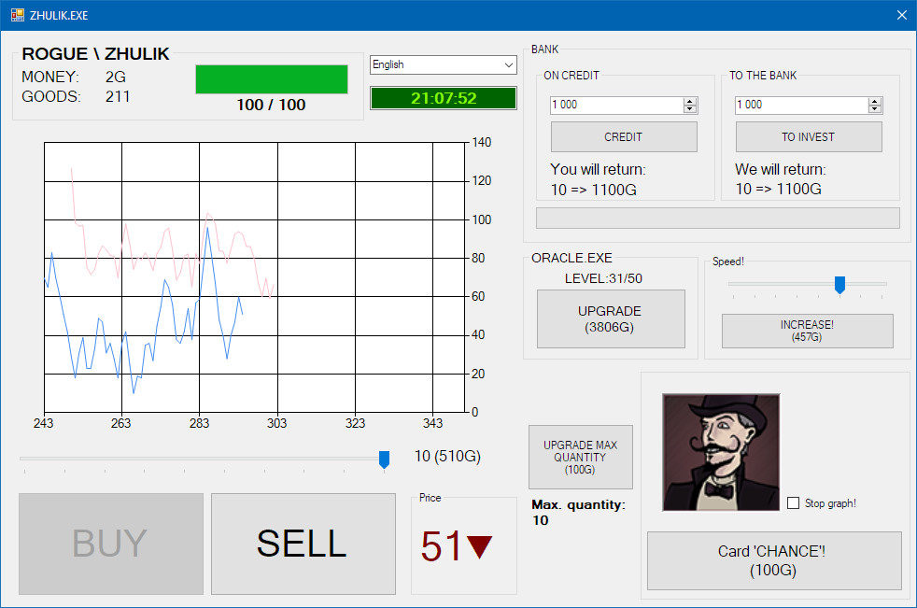The image size is (917, 608).
Task: Draw a Card 'CHANCE'! for 100G
Action: (x=773, y=560)
